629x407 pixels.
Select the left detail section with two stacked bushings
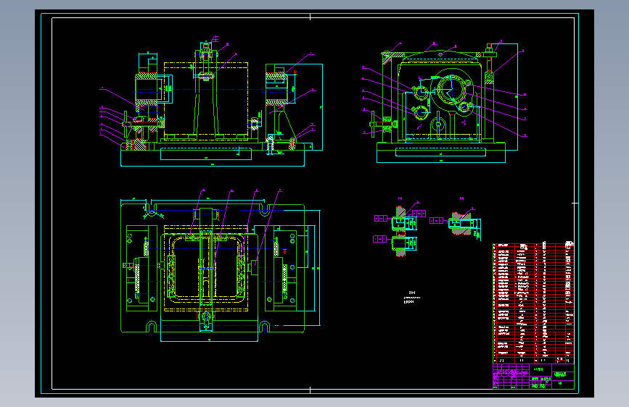pyautogui.click(x=404, y=232)
